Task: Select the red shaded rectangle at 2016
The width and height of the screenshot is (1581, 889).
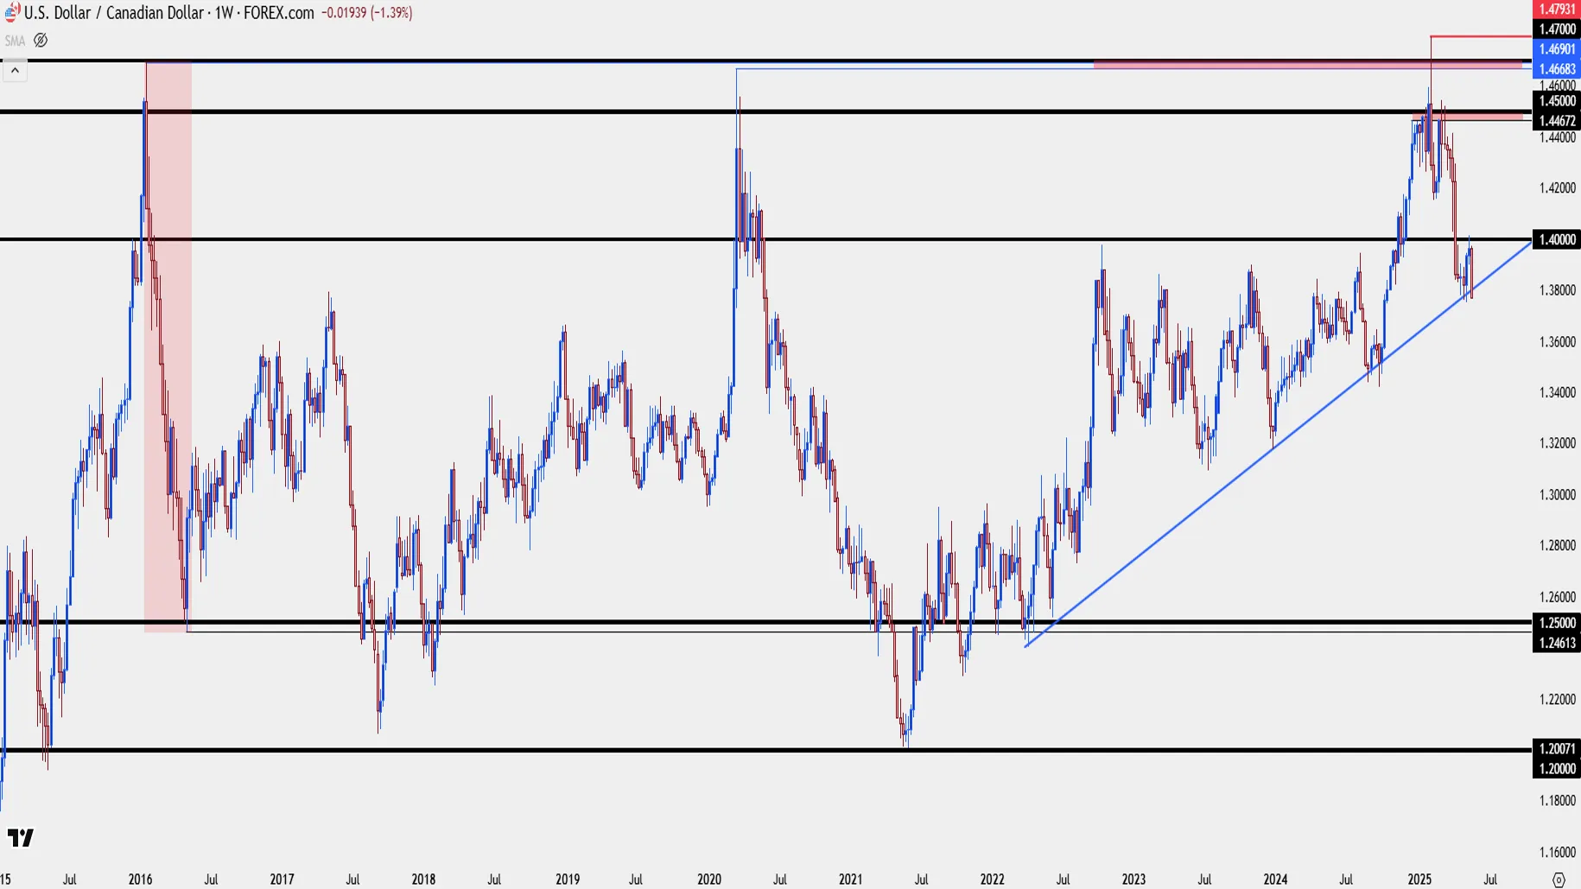Action: point(168,346)
